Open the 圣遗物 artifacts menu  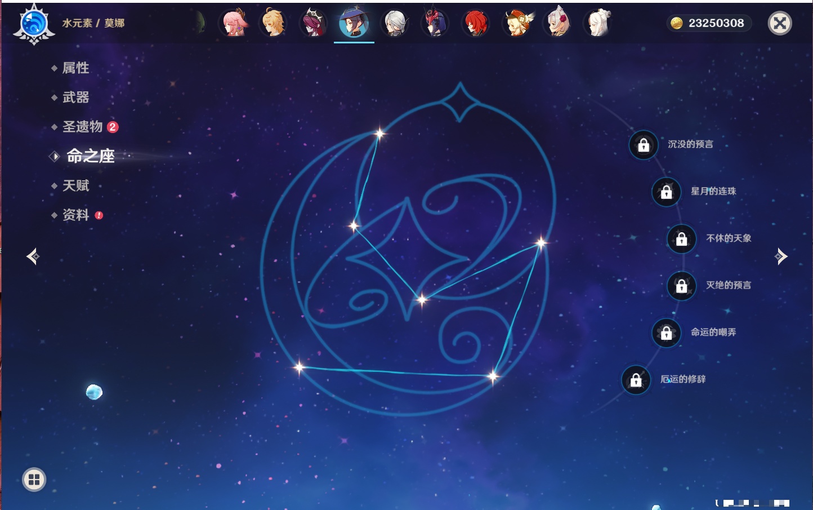pyautogui.click(x=83, y=127)
